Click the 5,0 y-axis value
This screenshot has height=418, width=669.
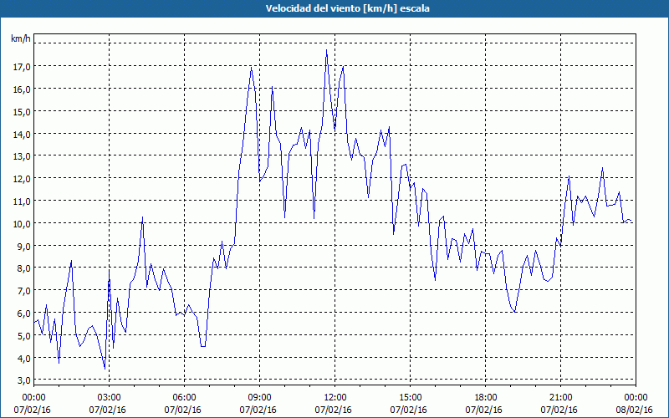[24, 336]
